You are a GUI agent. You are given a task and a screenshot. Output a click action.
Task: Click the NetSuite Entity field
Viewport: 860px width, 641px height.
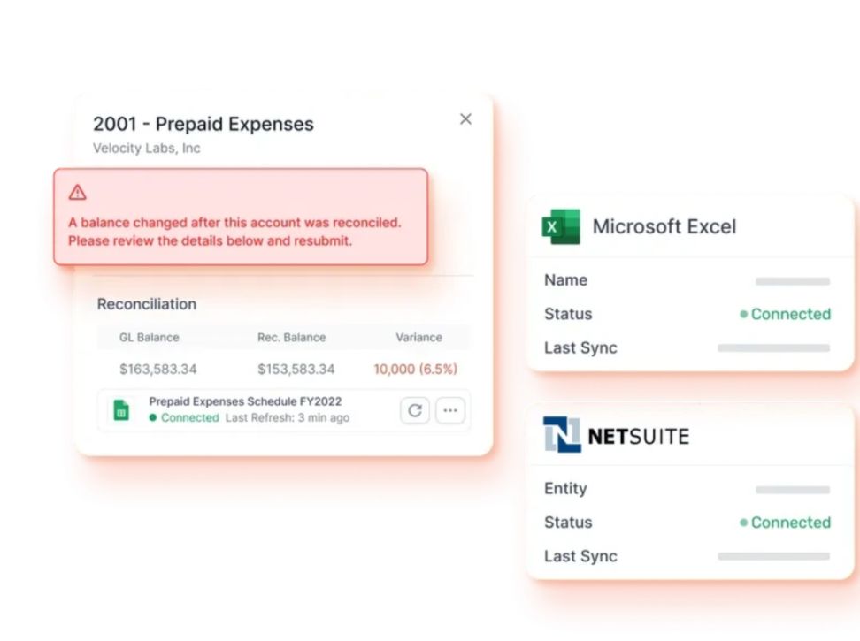click(x=792, y=490)
